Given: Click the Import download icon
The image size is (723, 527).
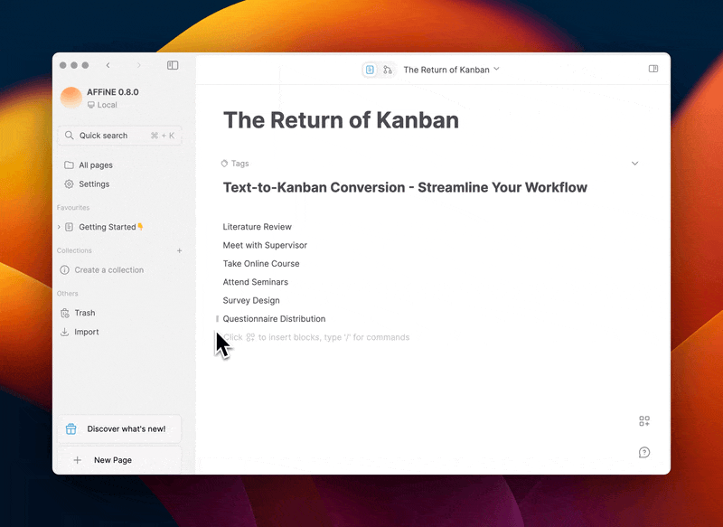Looking at the screenshot, I should [x=64, y=332].
